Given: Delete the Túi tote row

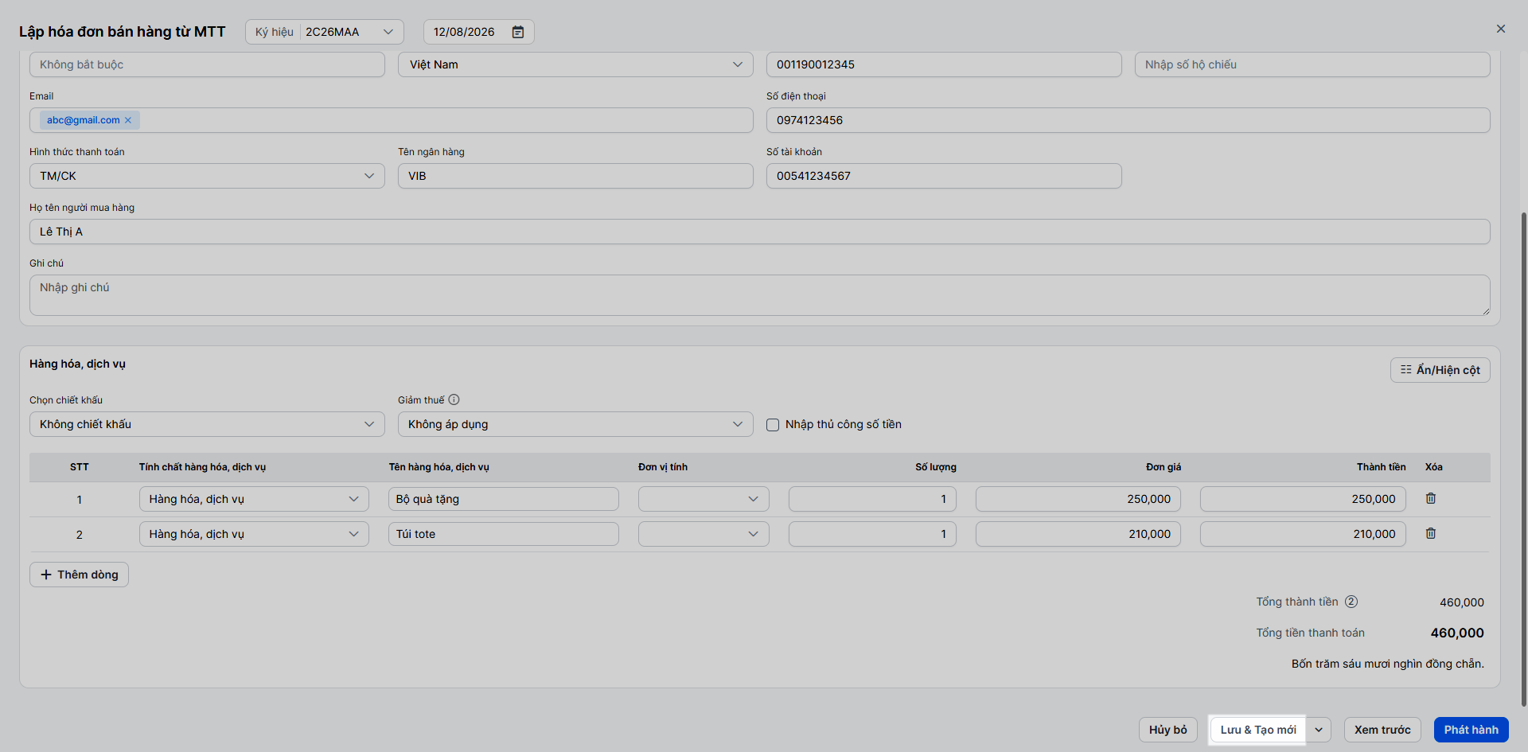Looking at the screenshot, I should [1431, 533].
